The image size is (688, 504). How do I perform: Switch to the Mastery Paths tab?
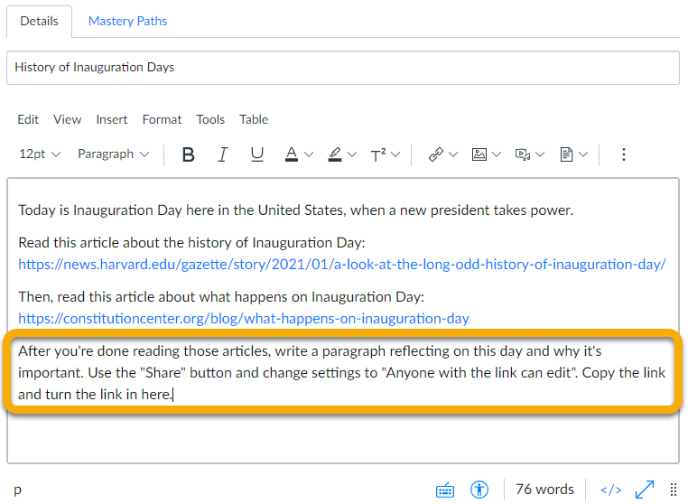coord(127,21)
